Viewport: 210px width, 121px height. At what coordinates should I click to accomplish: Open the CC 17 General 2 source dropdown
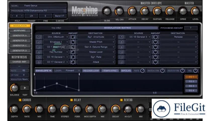(56, 62)
